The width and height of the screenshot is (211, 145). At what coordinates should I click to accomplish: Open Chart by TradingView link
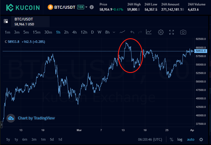point(36,118)
